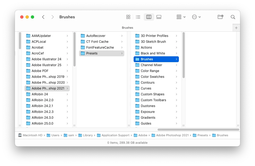Click the Exposure folder icon

click(x=137, y=112)
